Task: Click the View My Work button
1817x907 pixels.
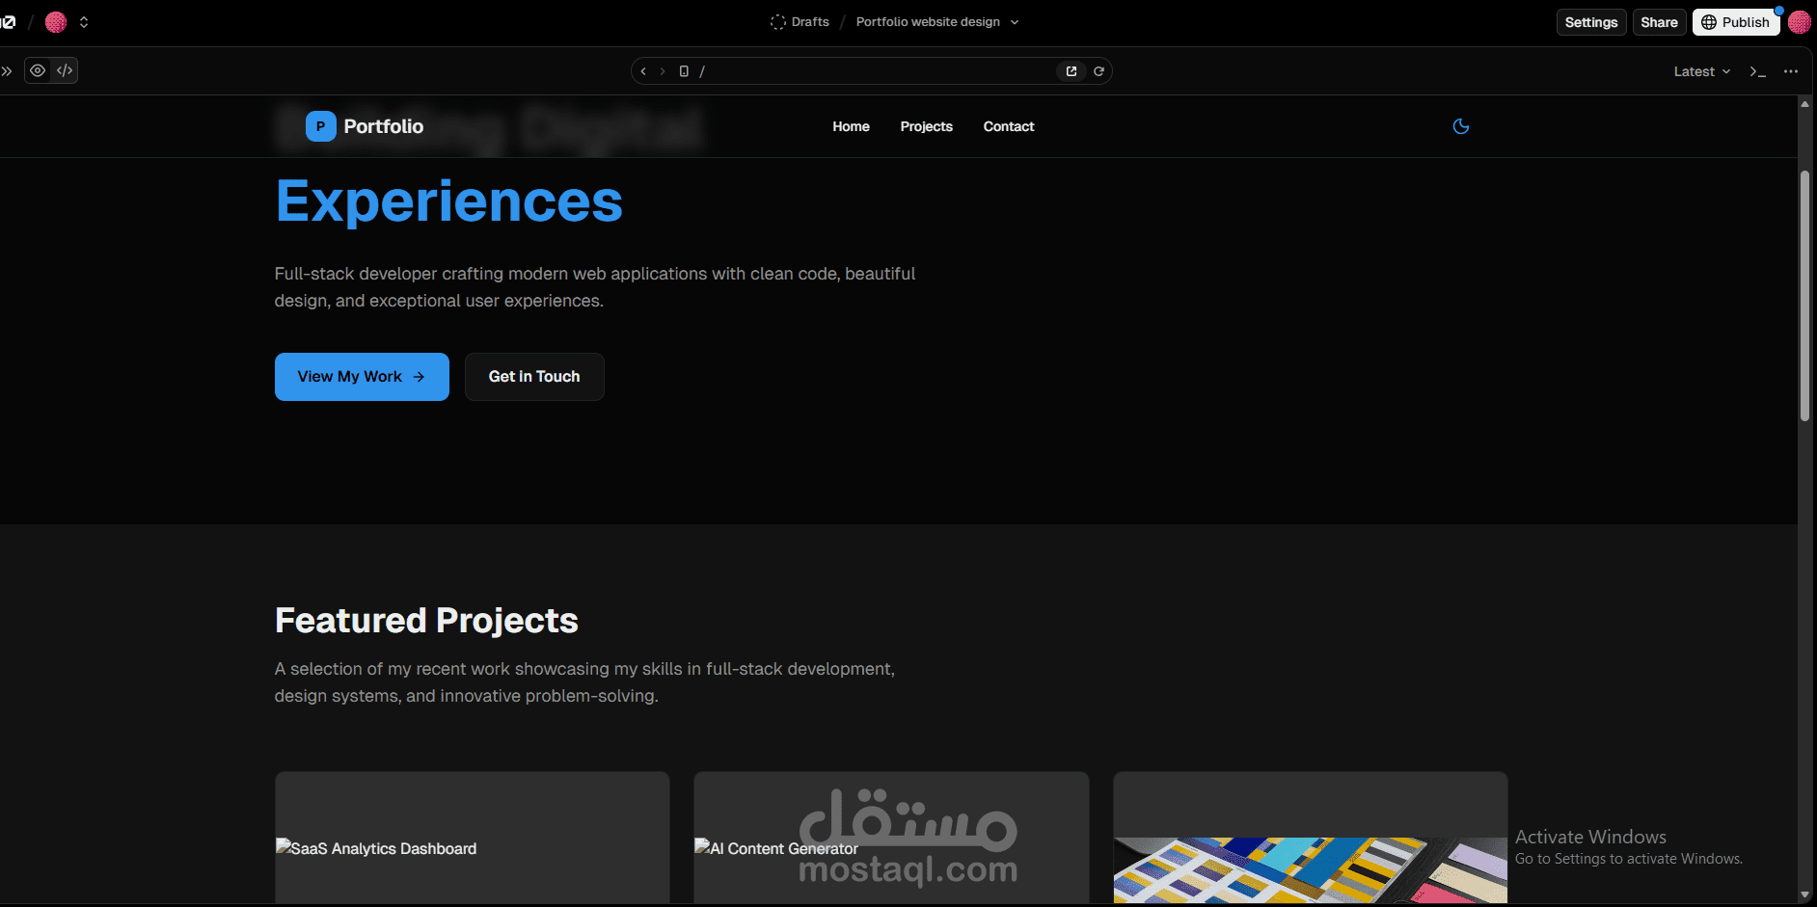Action: (361, 376)
